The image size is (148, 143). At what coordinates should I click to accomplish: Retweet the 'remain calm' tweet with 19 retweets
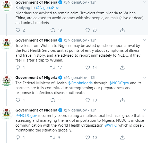tap(53, 30)
